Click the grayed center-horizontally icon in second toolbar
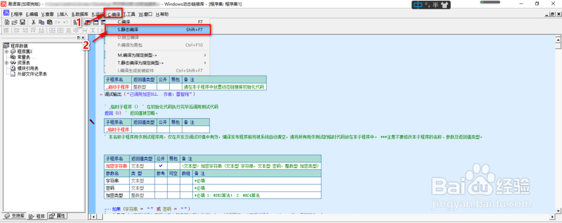The height and width of the screenshot is (223, 562). (52, 30)
